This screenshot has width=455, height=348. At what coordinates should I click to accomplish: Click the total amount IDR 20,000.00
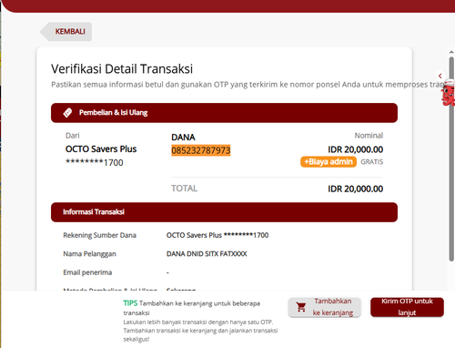[x=355, y=189]
